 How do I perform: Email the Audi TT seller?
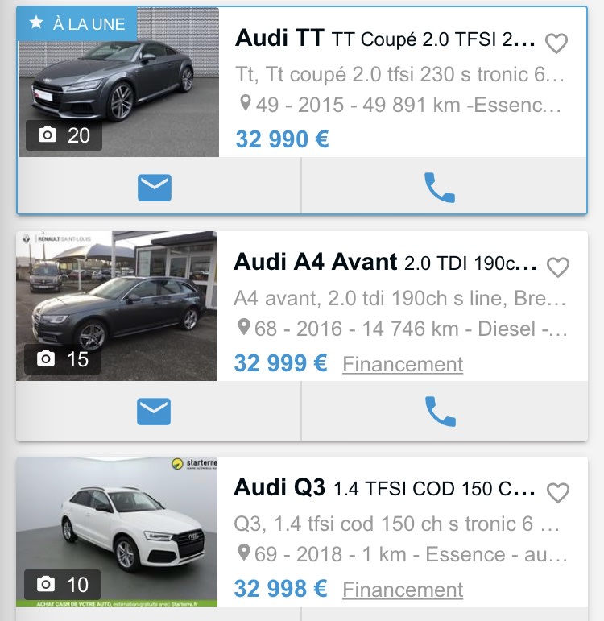pyautogui.click(x=155, y=188)
